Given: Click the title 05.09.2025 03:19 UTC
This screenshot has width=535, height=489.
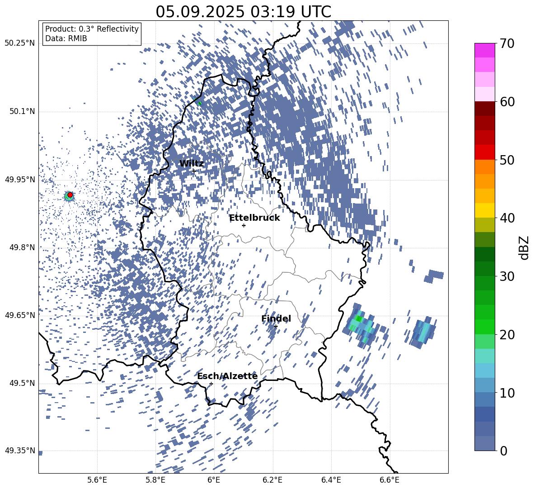Looking at the screenshot, I should [243, 12].
